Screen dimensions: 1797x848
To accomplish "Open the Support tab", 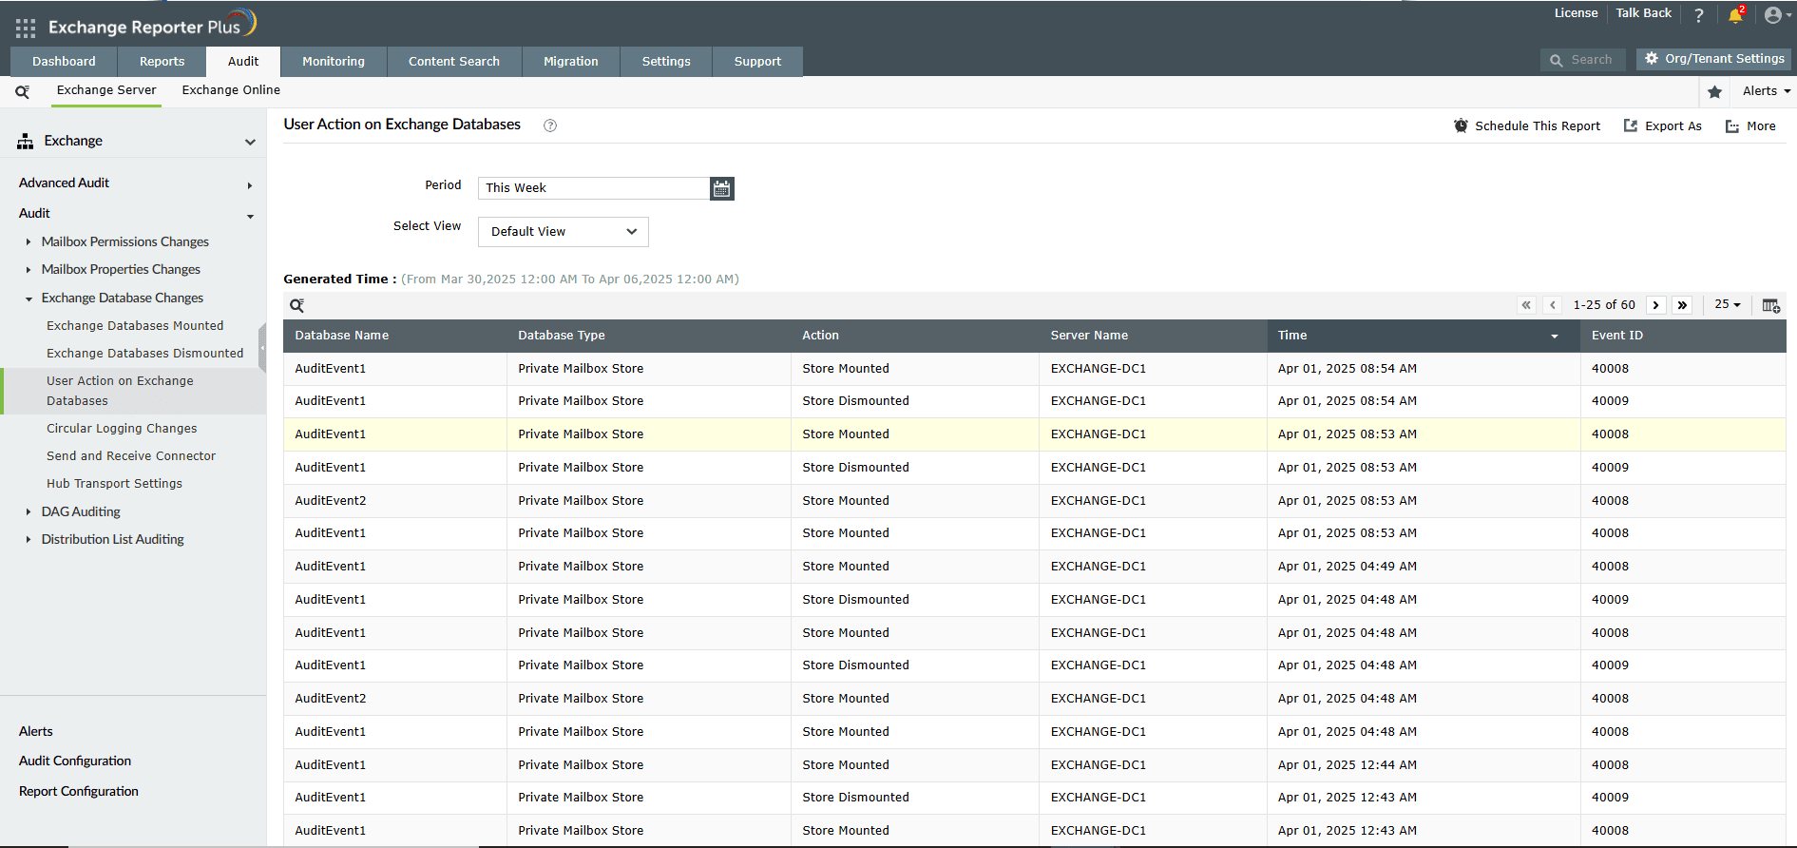I will pos(757,62).
